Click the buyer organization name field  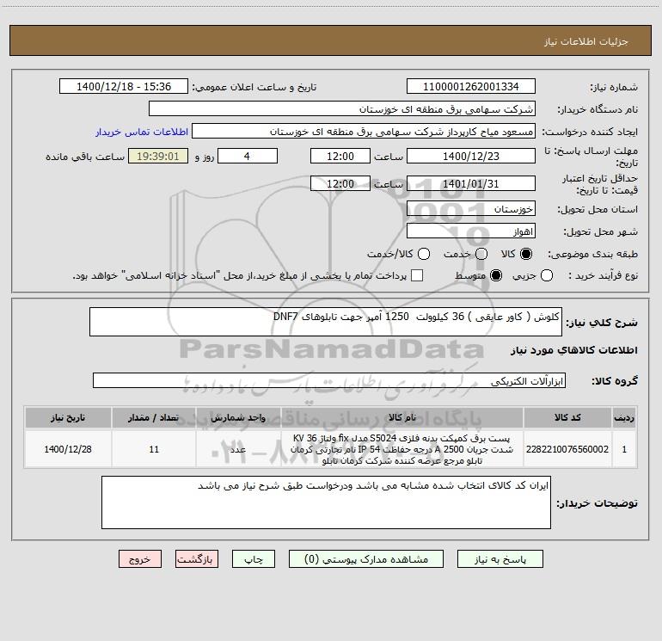[342, 108]
